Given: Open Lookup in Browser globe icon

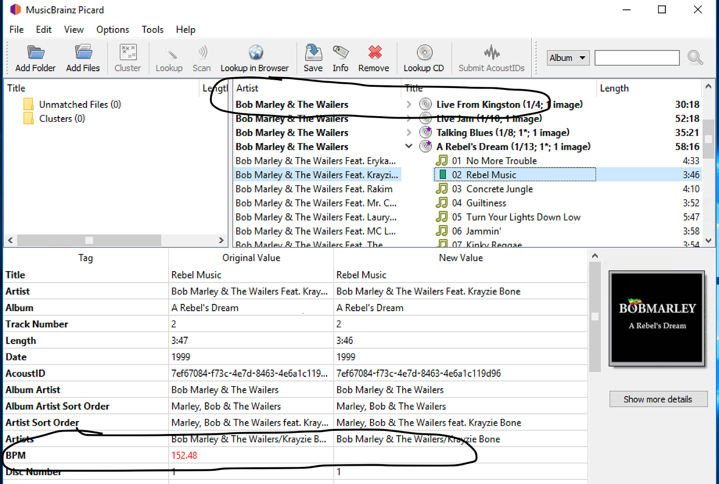Looking at the screenshot, I should tap(255, 53).
